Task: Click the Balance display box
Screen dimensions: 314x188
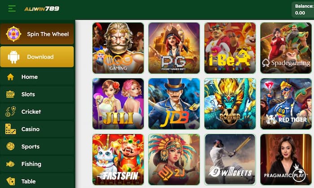Action: (x=303, y=9)
